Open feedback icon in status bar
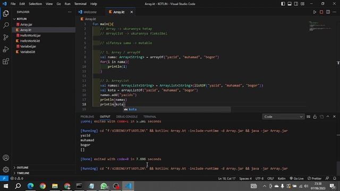 327,178
